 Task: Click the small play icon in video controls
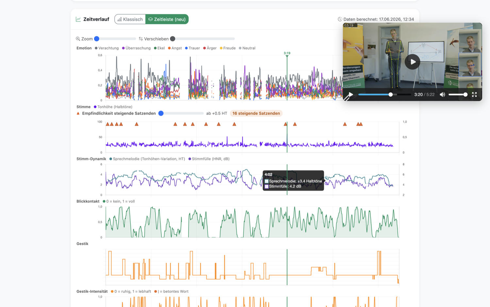[x=351, y=95]
